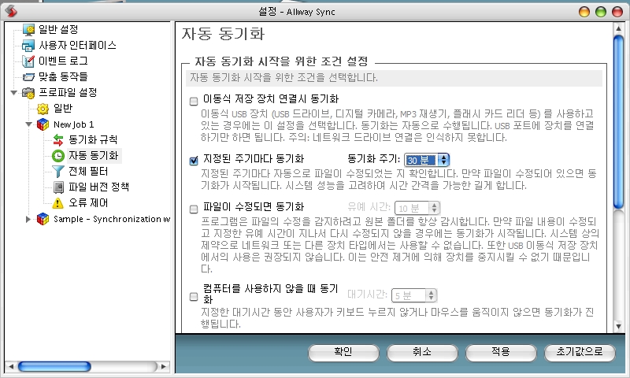Click the 적용 button

click(501, 352)
